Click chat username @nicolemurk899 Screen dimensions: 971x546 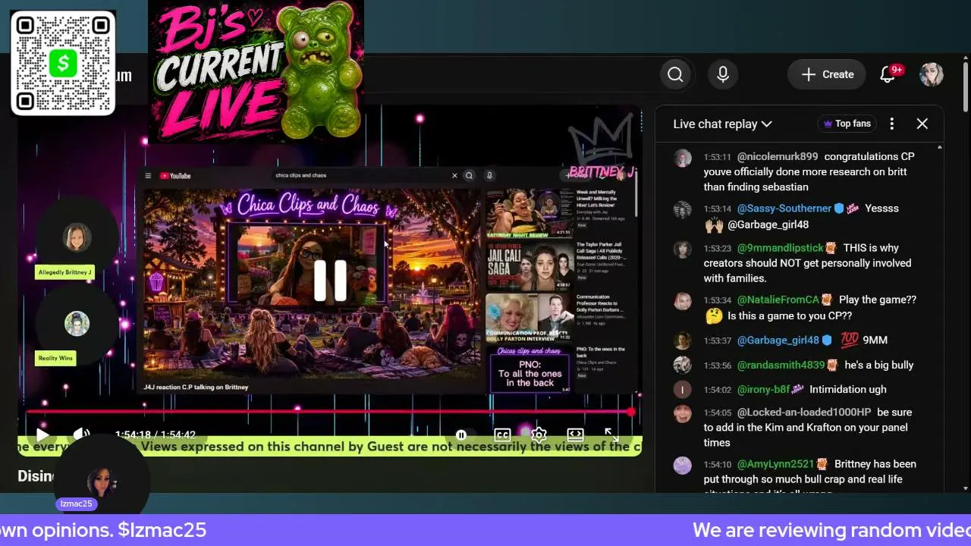coord(777,156)
